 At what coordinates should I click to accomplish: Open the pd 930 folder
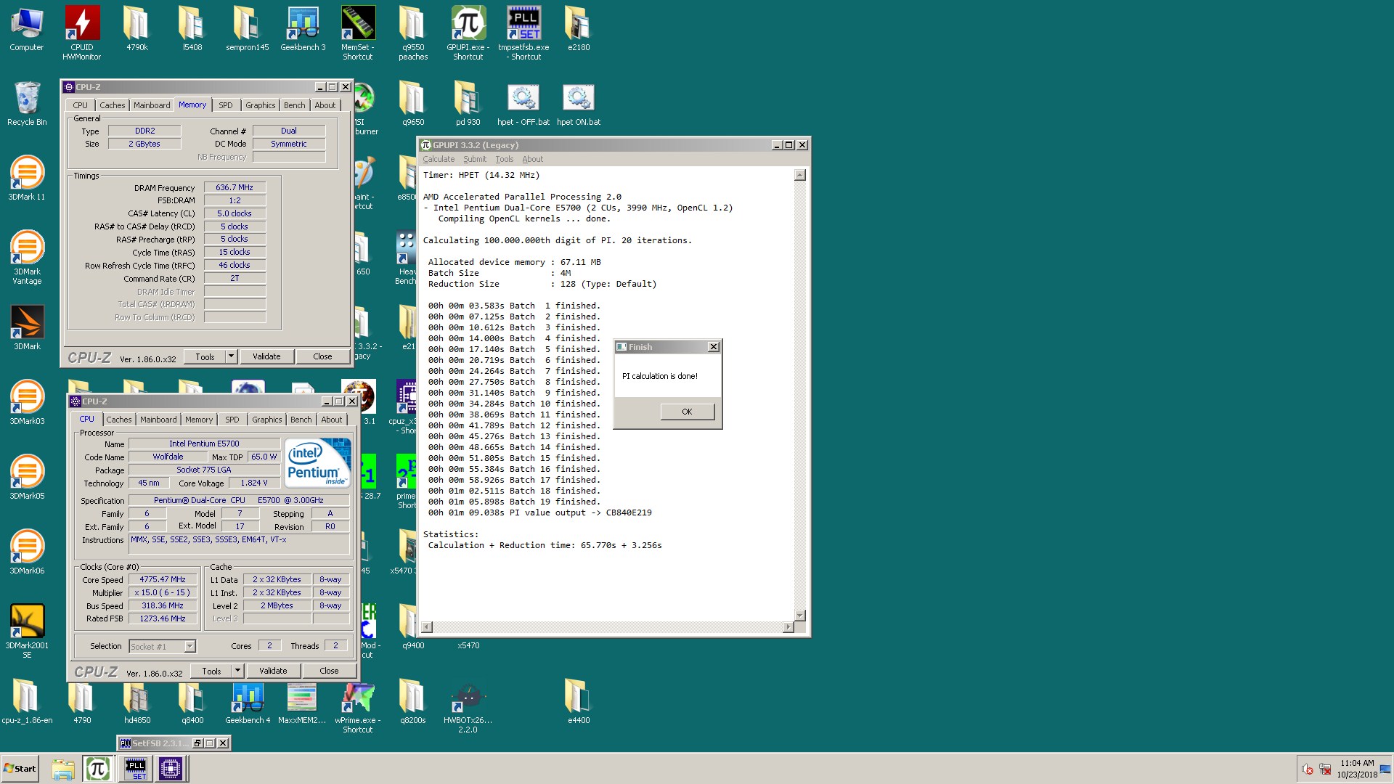(x=468, y=104)
